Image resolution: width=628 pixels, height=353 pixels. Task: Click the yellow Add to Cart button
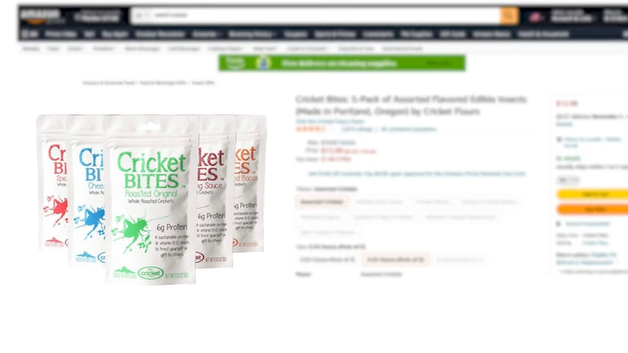(x=594, y=195)
